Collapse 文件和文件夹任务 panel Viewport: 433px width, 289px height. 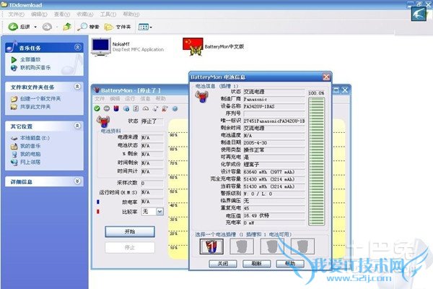(x=78, y=87)
